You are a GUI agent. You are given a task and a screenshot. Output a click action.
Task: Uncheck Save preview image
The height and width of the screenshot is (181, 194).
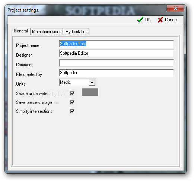72,102
